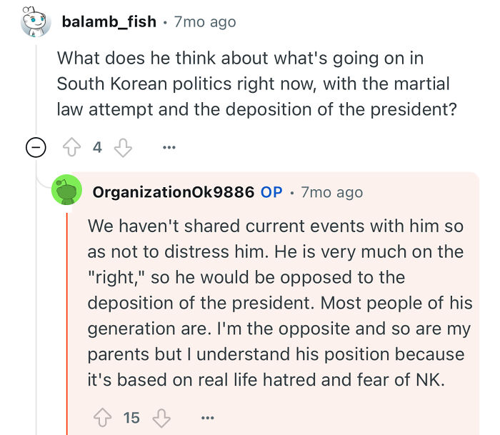Open more options on OrganizationOk9886's reply
The image size is (500, 435).
coord(207,418)
